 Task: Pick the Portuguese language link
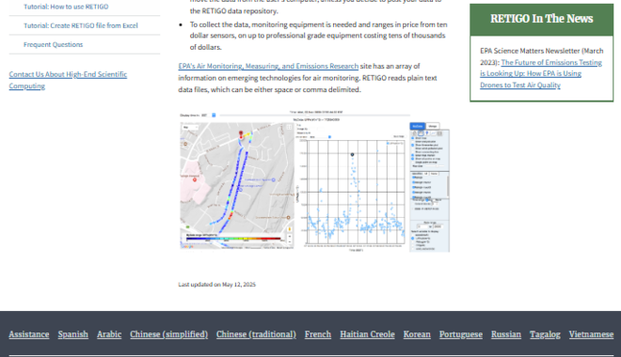(461, 334)
